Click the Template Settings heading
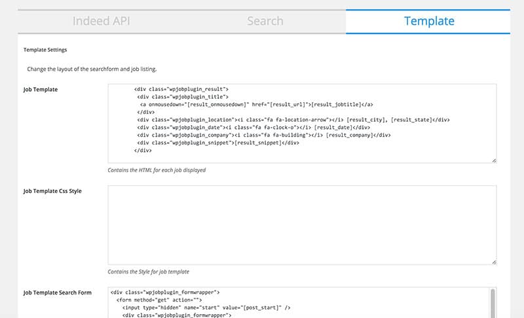The width and height of the screenshot is (524, 318). click(x=45, y=50)
